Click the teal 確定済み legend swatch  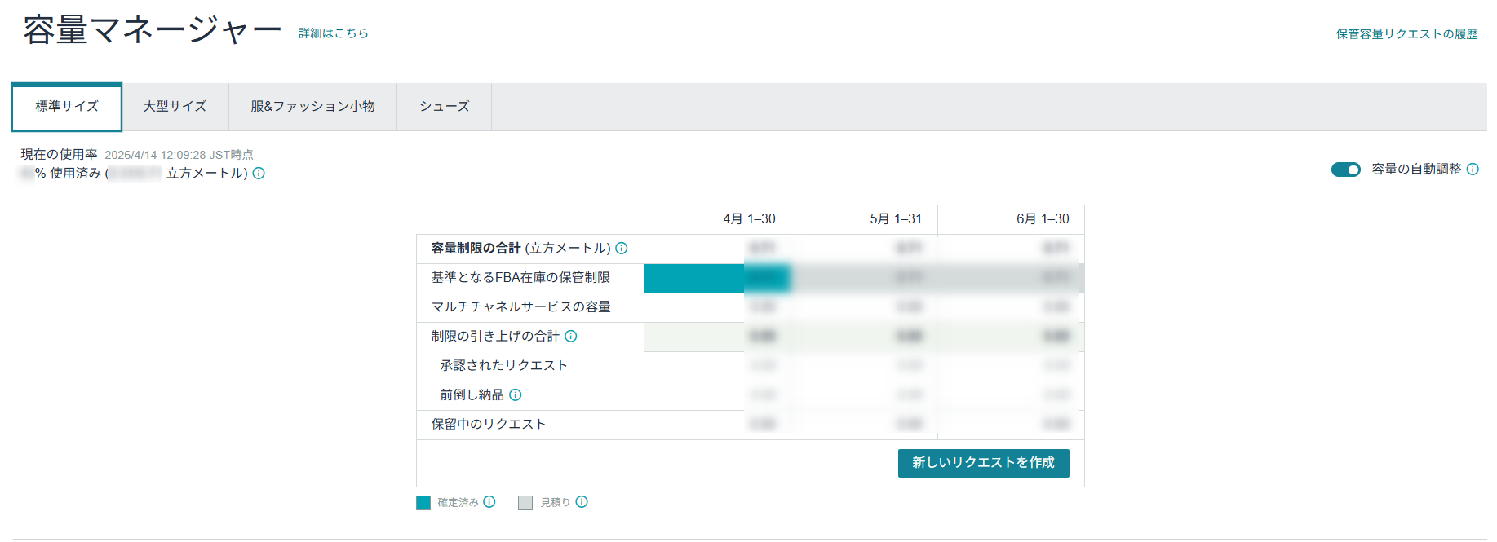(423, 503)
